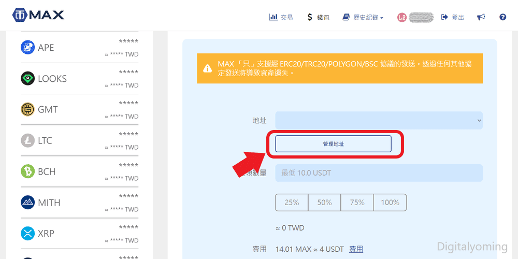
Task: Click the bar chart icon beside 交易
Action: (273, 17)
